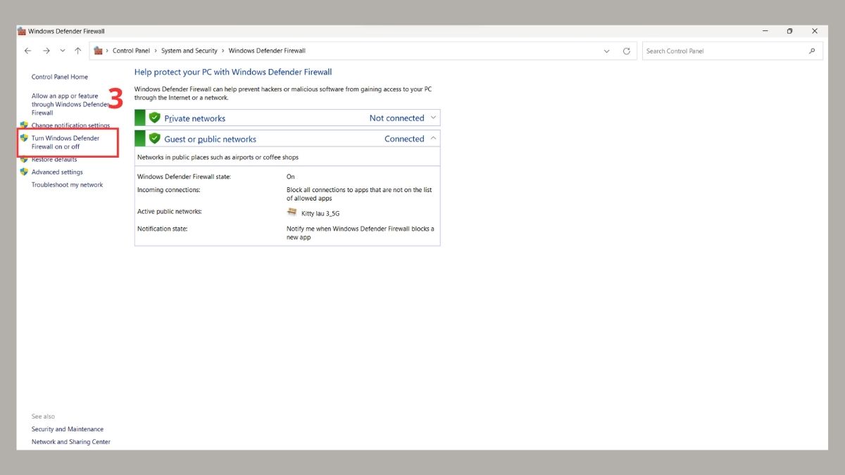Viewport: 845px width, 475px height.
Task: Open Security and Maintenance under See also
Action: click(68, 429)
